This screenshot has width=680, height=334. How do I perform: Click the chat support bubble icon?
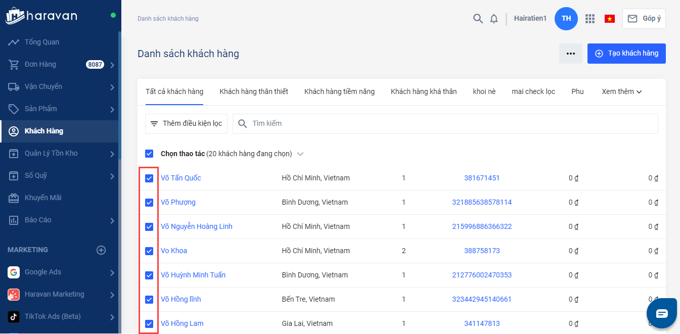pyautogui.click(x=662, y=313)
